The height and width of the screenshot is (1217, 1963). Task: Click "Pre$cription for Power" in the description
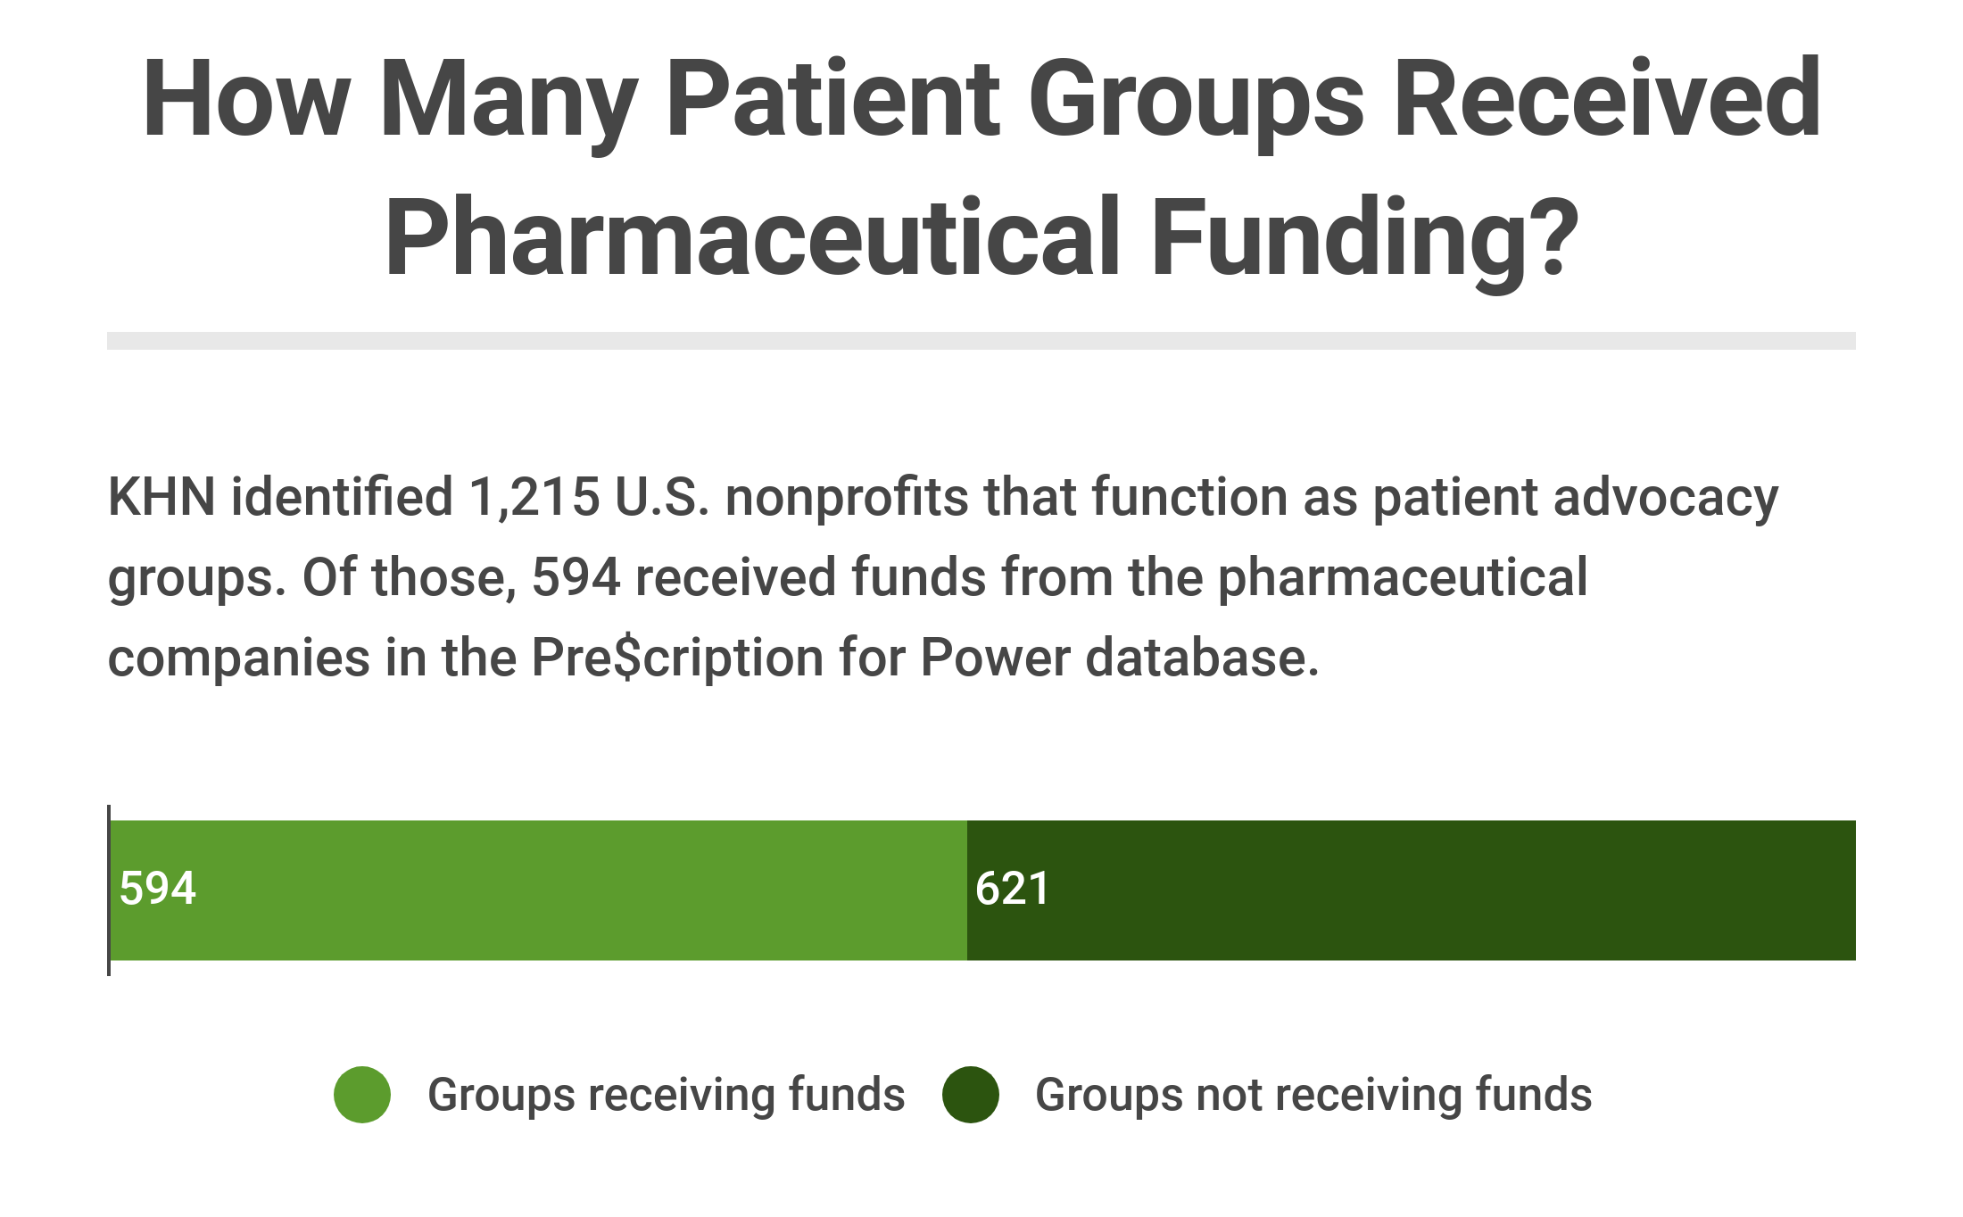point(799,658)
